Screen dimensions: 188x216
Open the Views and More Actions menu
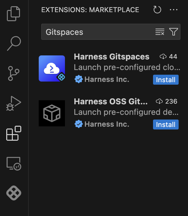pos(174,10)
